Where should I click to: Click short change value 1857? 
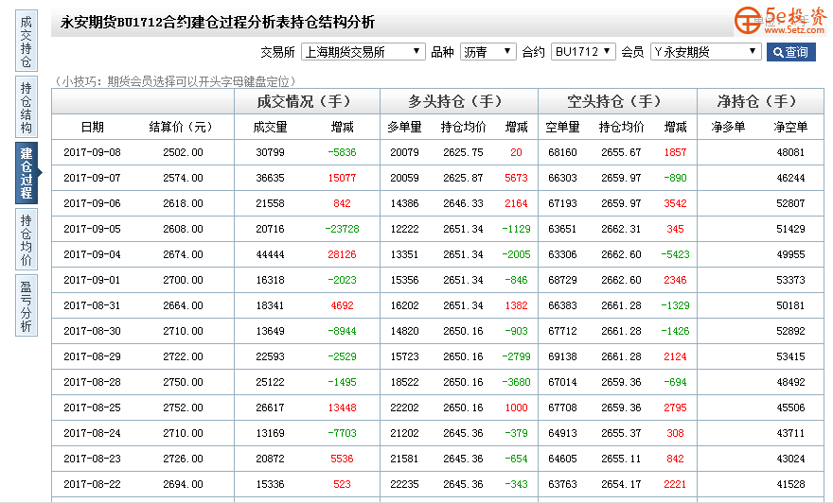pos(675,153)
